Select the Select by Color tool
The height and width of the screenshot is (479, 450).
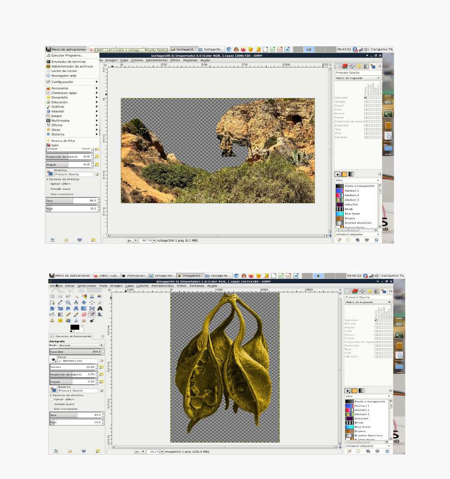pos(84,296)
